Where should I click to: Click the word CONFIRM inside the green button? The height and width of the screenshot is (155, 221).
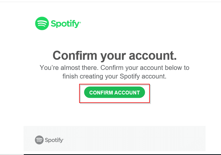pos(101,93)
